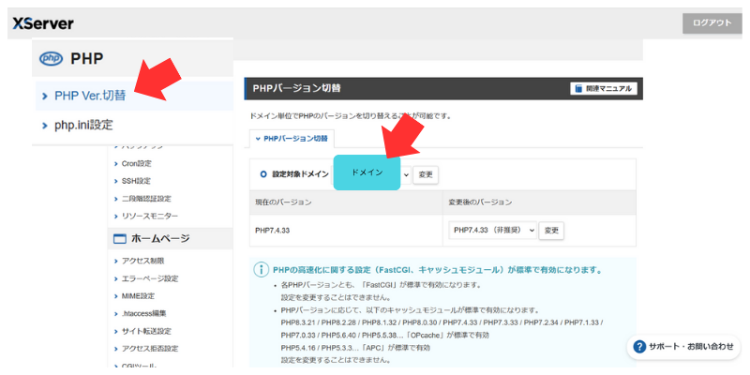The height and width of the screenshot is (375, 750).
Task: Open アクセス拒否設定 in the sidebar
Action: point(150,349)
